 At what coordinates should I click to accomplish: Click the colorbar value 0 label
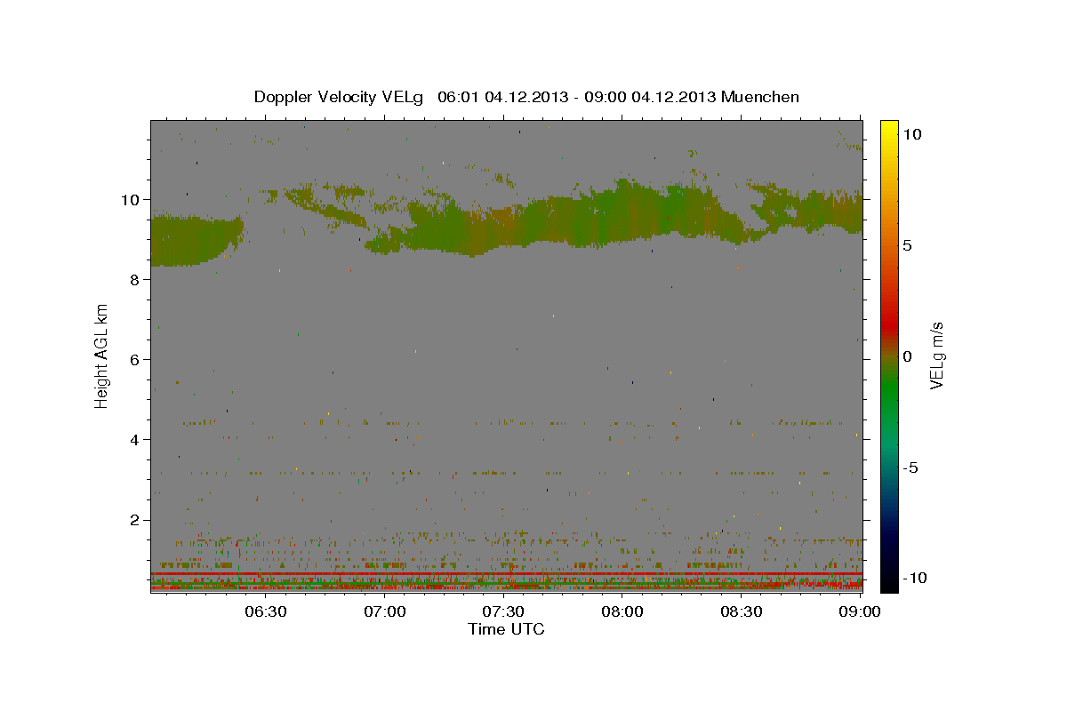coord(909,356)
